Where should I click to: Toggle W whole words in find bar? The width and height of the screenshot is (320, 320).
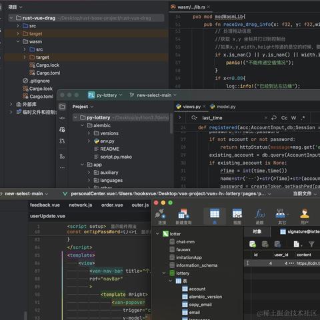pos(293,118)
